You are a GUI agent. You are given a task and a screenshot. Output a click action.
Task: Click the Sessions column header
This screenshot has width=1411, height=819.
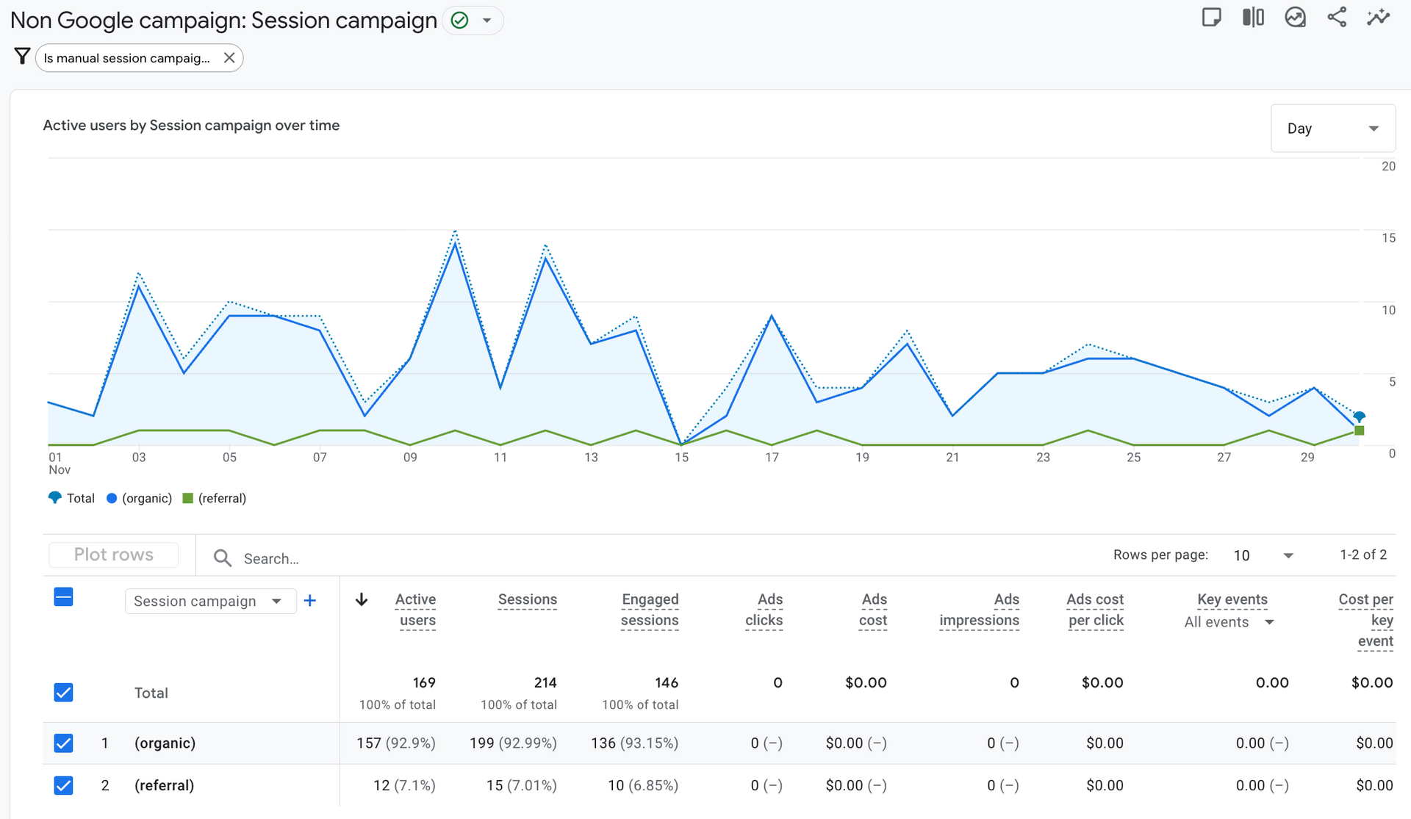527,599
